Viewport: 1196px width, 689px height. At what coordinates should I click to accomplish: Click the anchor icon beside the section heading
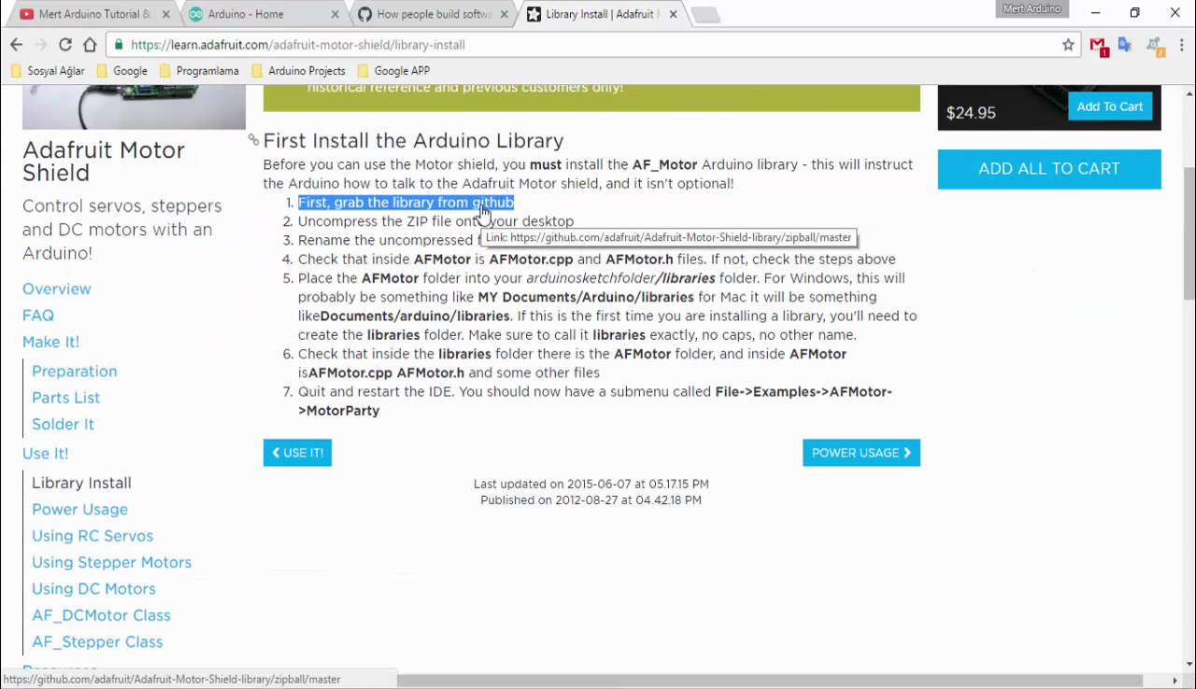(251, 140)
